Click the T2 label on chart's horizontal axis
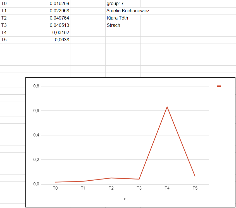 pyautogui.click(x=111, y=188)
